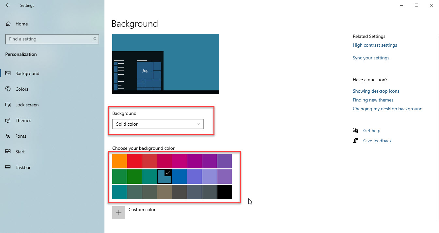The image size is (439, 233).
Task: Click the Custom color label
Action: pos(142,210)
